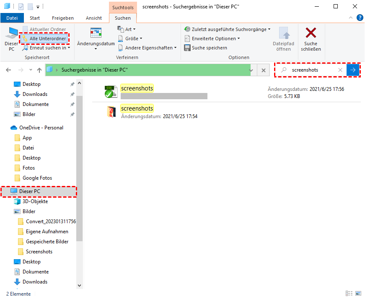Click the CSS file icon of first result
Screen dimensions: 365x299
(111, 91)
